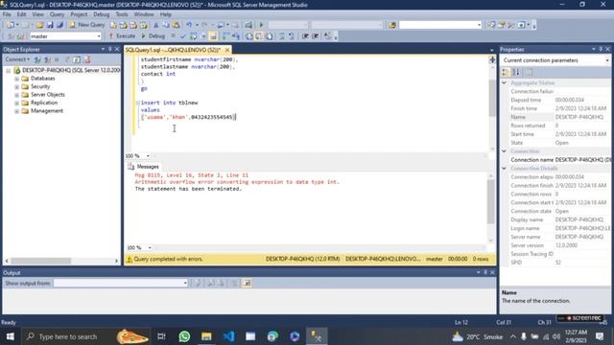Open the master database dropdown
The height and width of the screenshot is (345, 614).
coord(98,36)
